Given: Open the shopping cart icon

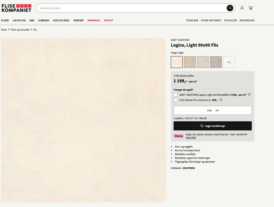Looking at the screenshot, I should tap(251, 8).
